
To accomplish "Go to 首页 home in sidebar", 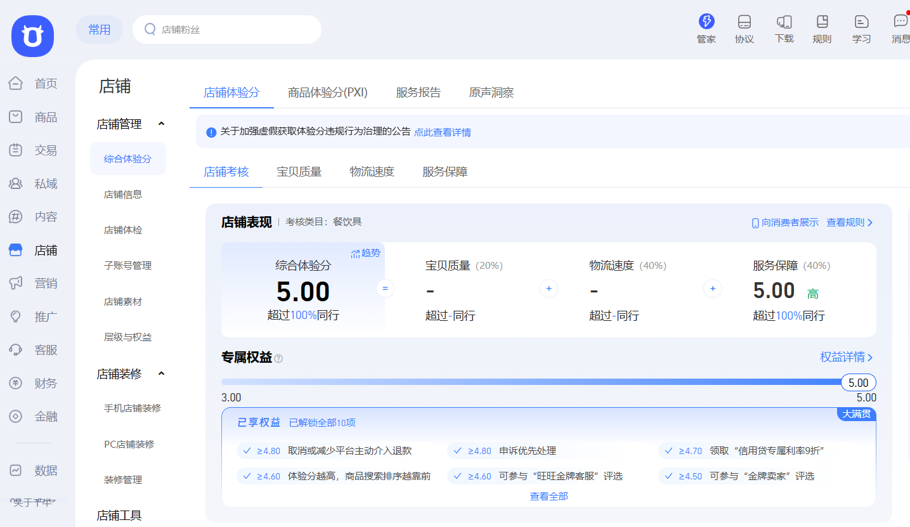I will [33, 84].
